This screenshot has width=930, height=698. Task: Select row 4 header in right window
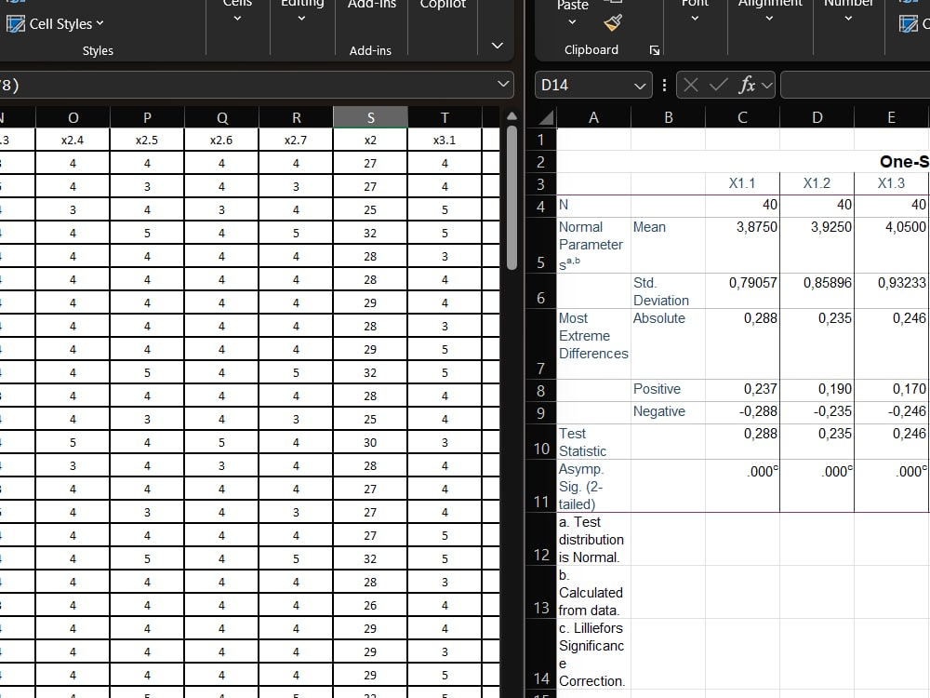point(540,206)
